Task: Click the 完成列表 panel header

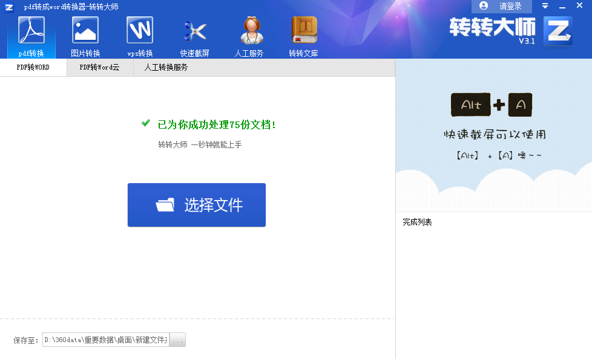Action: pyautogui.click(x=417, y=222)
